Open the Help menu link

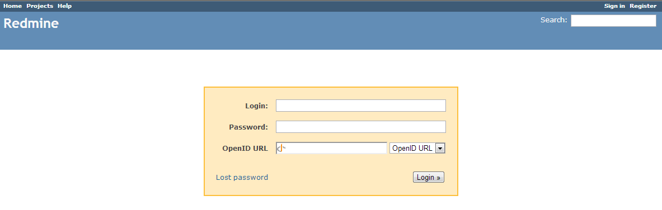[x=64, y=6]
